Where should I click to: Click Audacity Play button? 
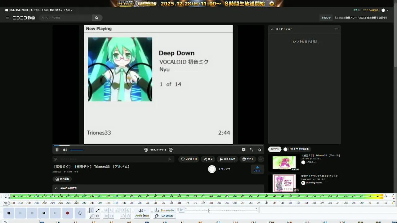20,213
